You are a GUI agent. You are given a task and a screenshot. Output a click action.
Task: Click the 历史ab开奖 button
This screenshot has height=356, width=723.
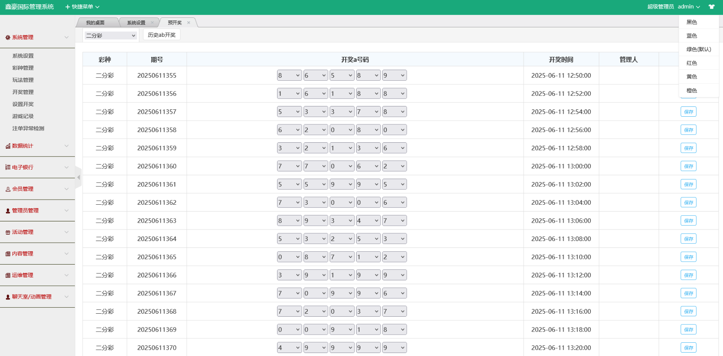click(162, 35)
